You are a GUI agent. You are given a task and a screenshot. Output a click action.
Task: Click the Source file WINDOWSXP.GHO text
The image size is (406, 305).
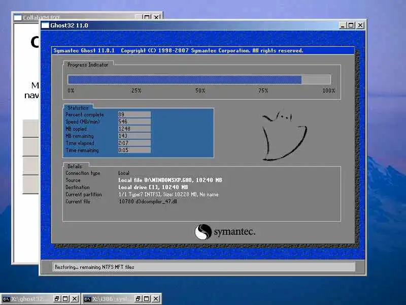coord(170,180)
